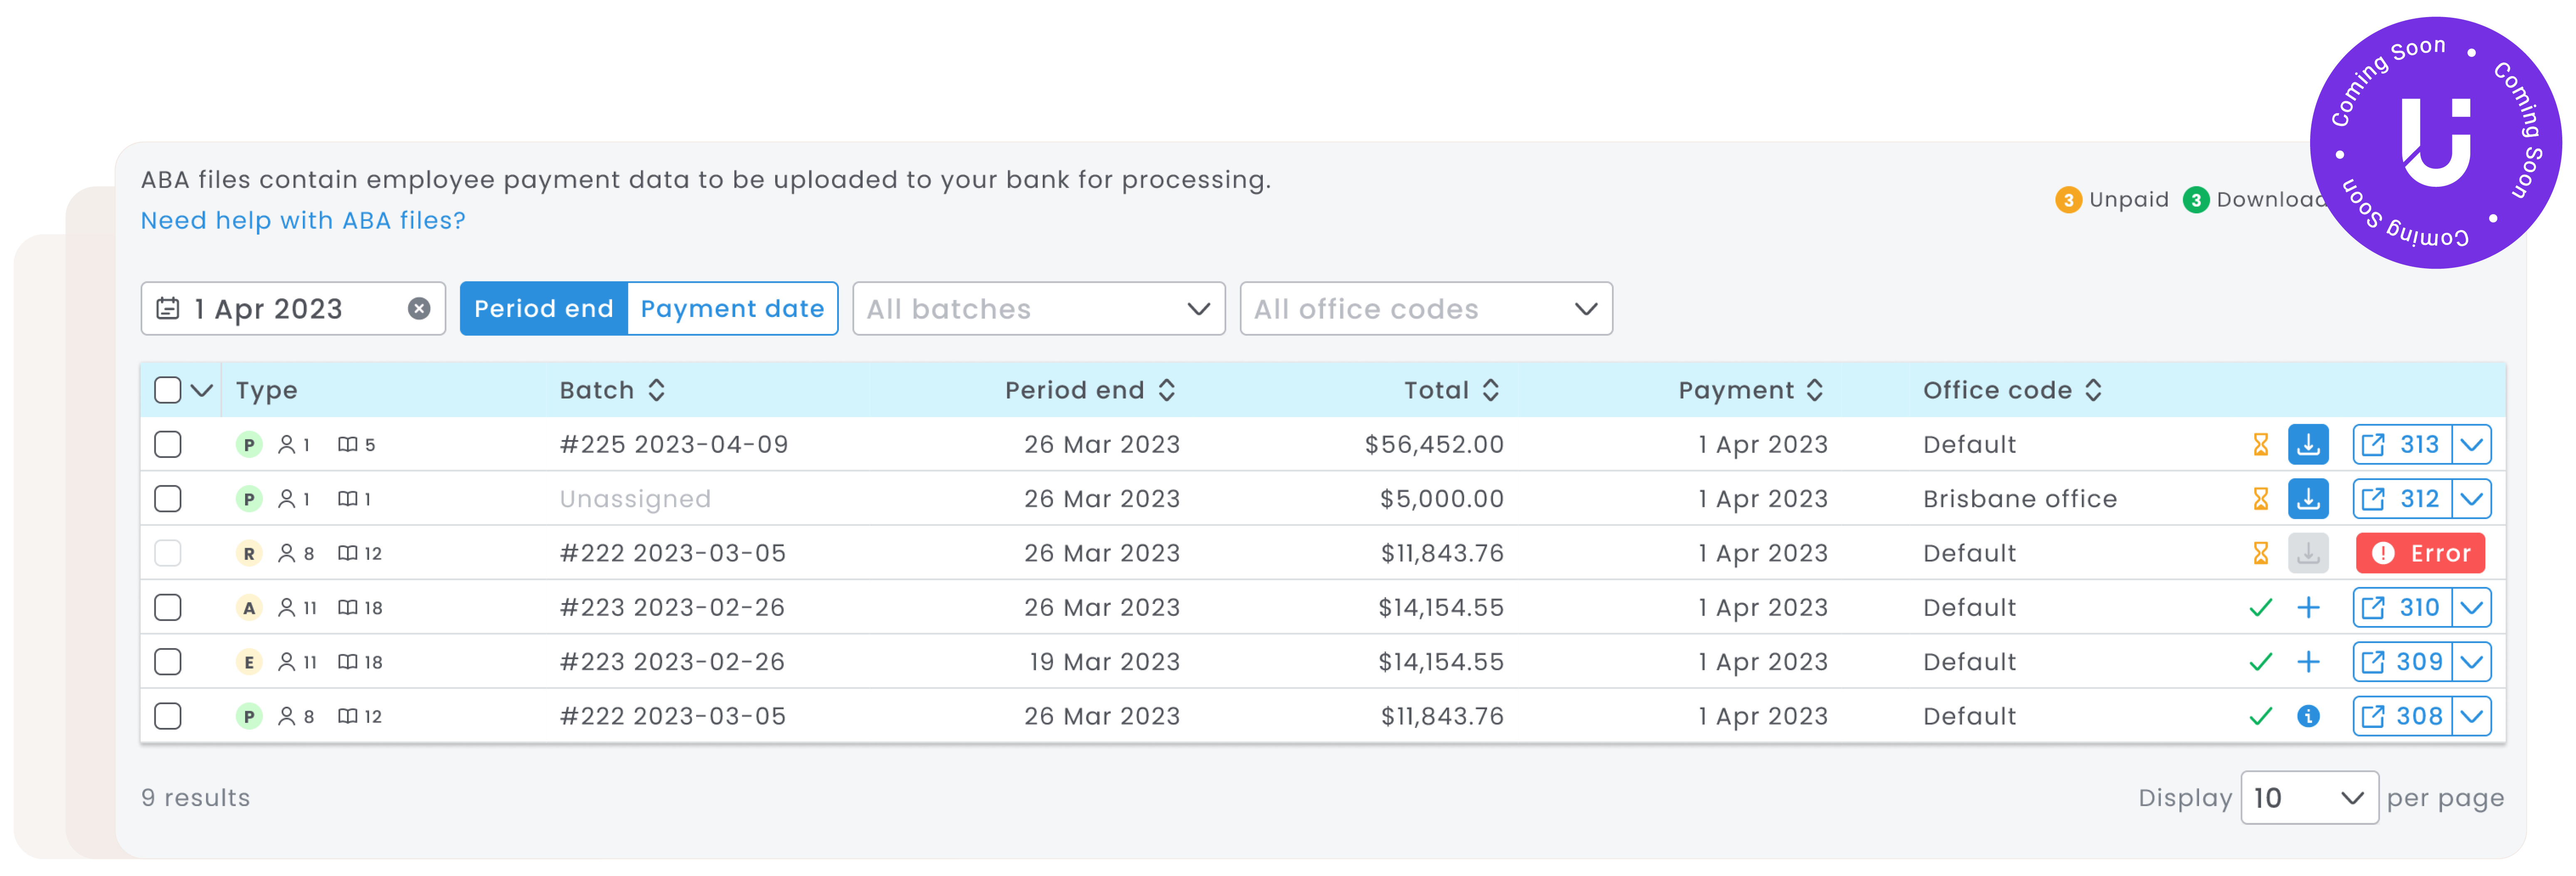Viewport: 2576px width, 876px height.
Task: Expand the All office codes dropdown
Action: pos(1425,309)
